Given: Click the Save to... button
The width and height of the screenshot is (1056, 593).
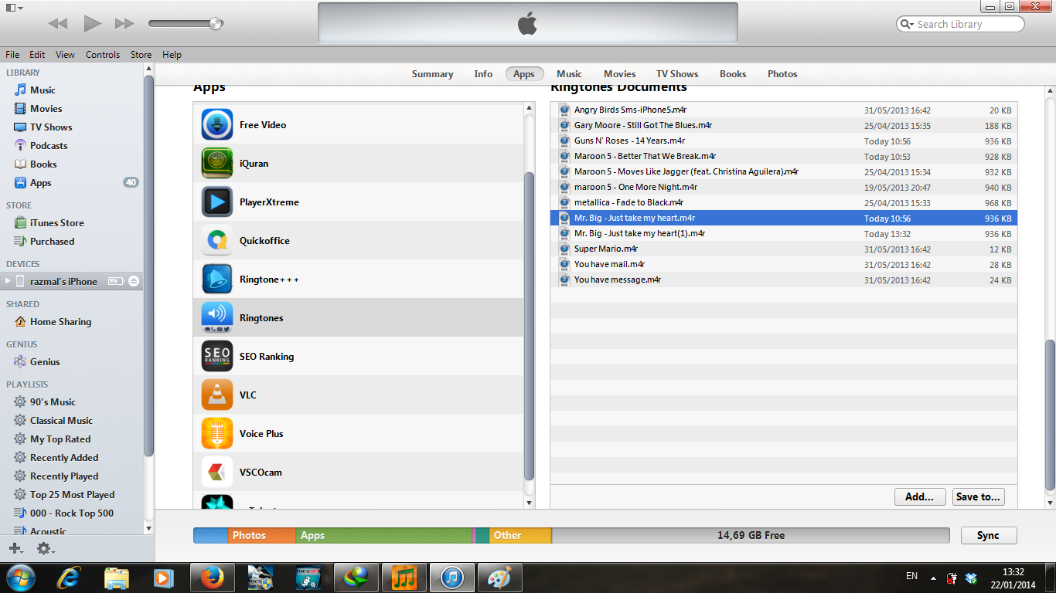Looking at the screenshot, I should [978, 497].
